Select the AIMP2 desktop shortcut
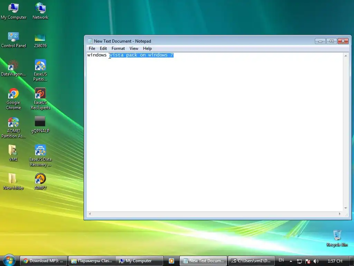The width and height of the screenshot is (354, 266). [x=40, y=181]
